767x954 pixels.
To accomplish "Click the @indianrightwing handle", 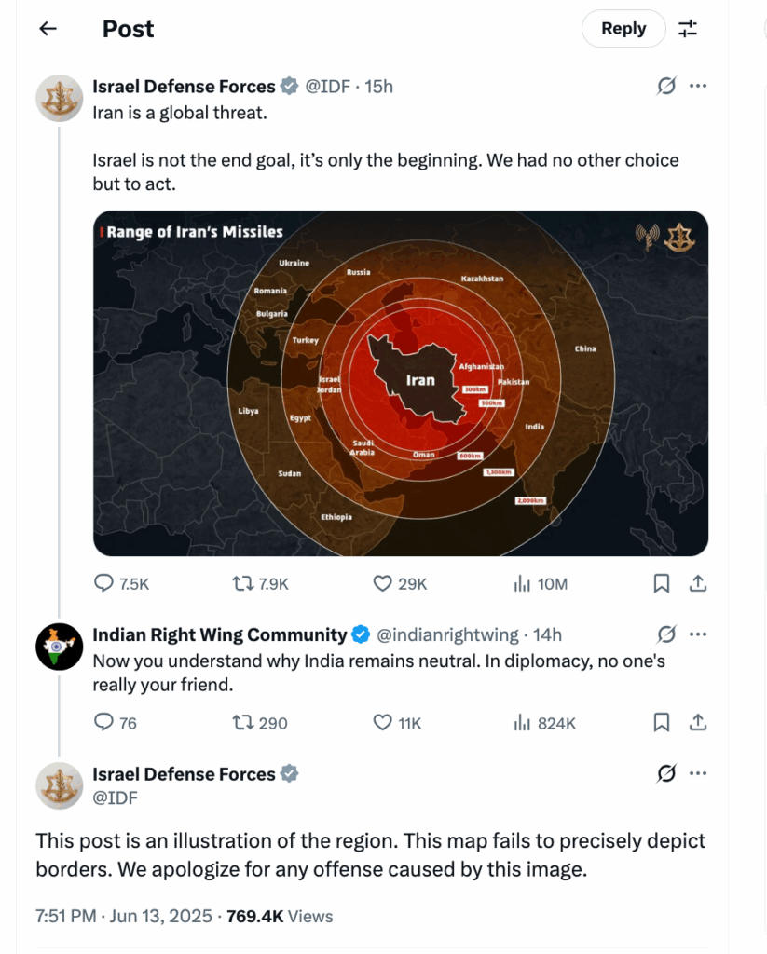I will click(x=447, y=635).
